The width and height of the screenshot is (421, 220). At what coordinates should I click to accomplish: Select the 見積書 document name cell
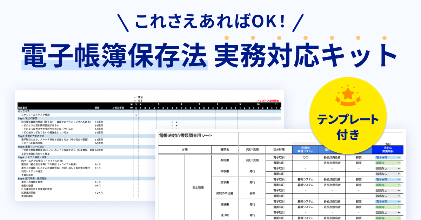click(x=225, y=204)
